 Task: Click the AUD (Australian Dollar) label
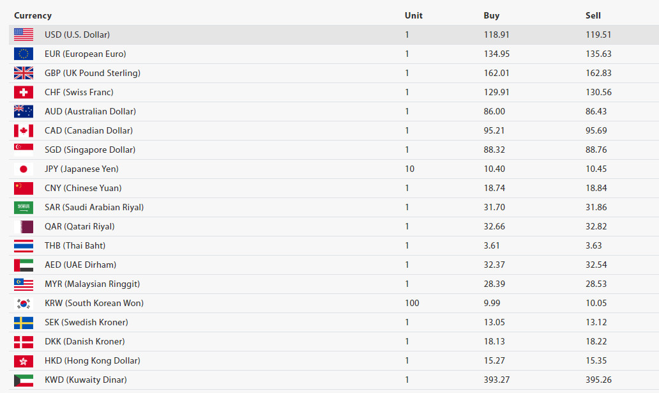coord(91,111)
